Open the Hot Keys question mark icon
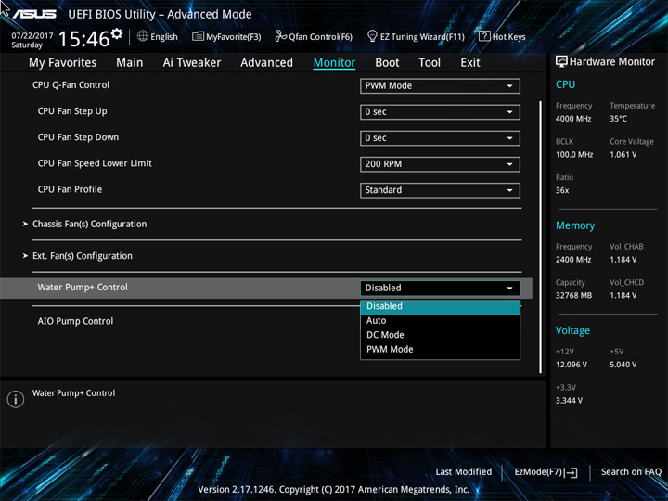 tap(484, 36)
